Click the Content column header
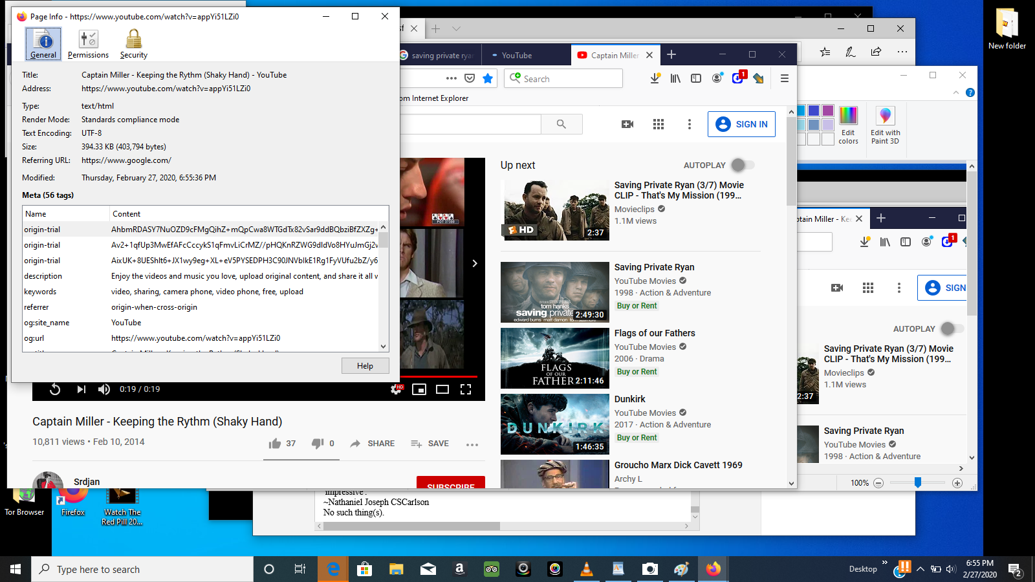The width and height of the screenshot is (1035, 582). point(248,214)
